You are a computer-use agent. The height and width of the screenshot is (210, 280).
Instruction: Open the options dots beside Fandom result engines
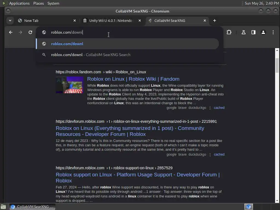(x=210, y=108)
